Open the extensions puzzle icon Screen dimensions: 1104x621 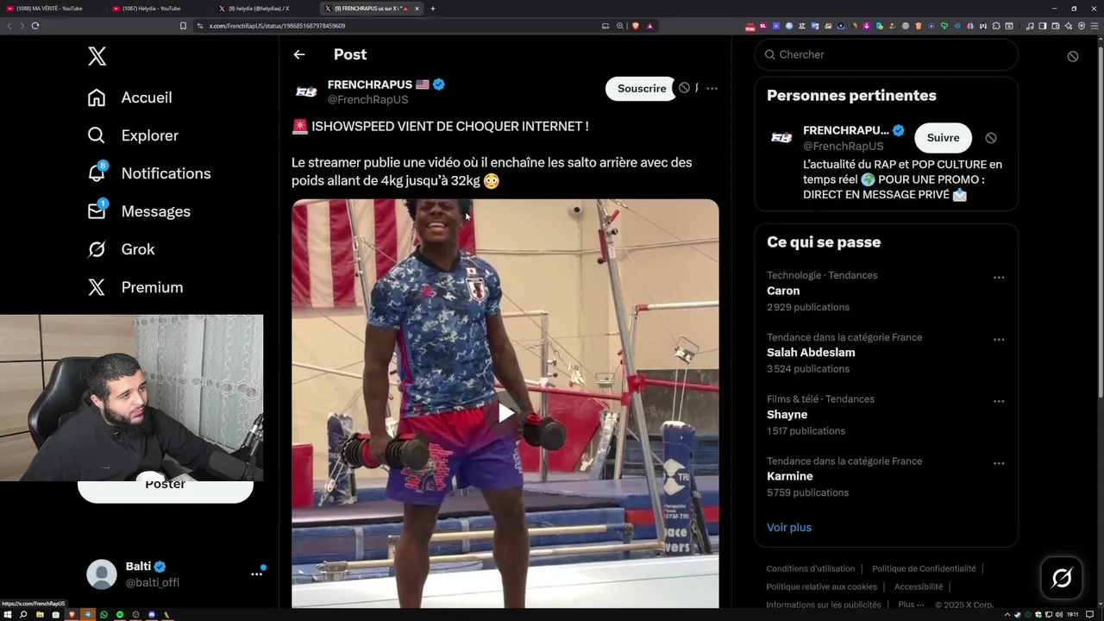point(996,26)
